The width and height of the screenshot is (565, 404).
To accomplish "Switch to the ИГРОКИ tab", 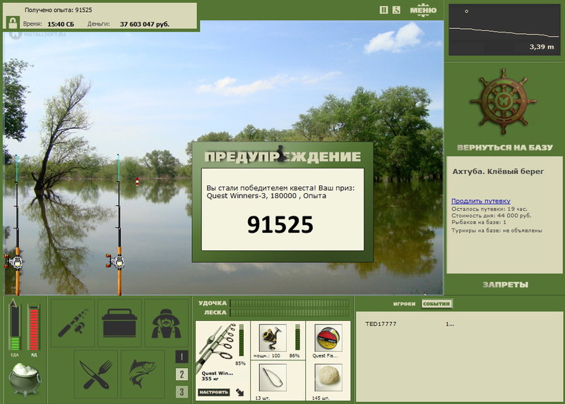I will click(404, 304).
